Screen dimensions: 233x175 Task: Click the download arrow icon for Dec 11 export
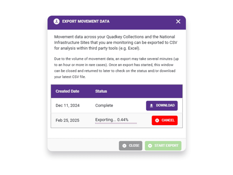[151, 106]
